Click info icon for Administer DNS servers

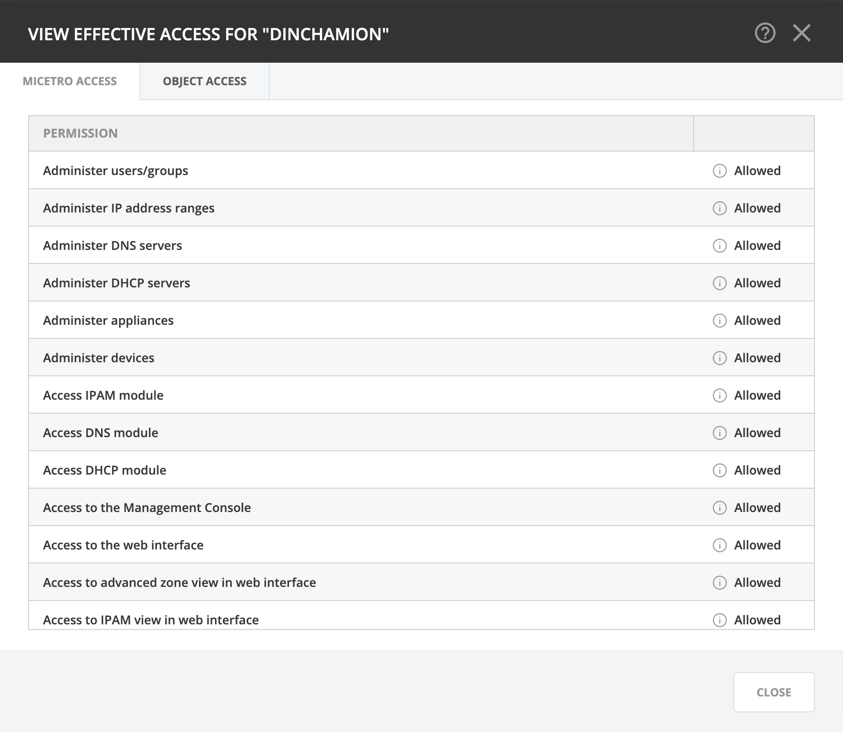[x=719, y=246]
